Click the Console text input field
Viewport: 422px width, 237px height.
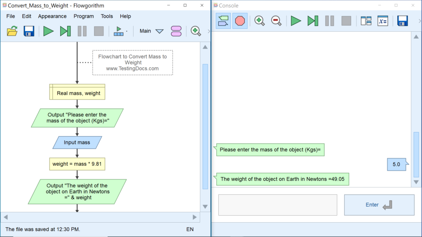coord(277,204)
